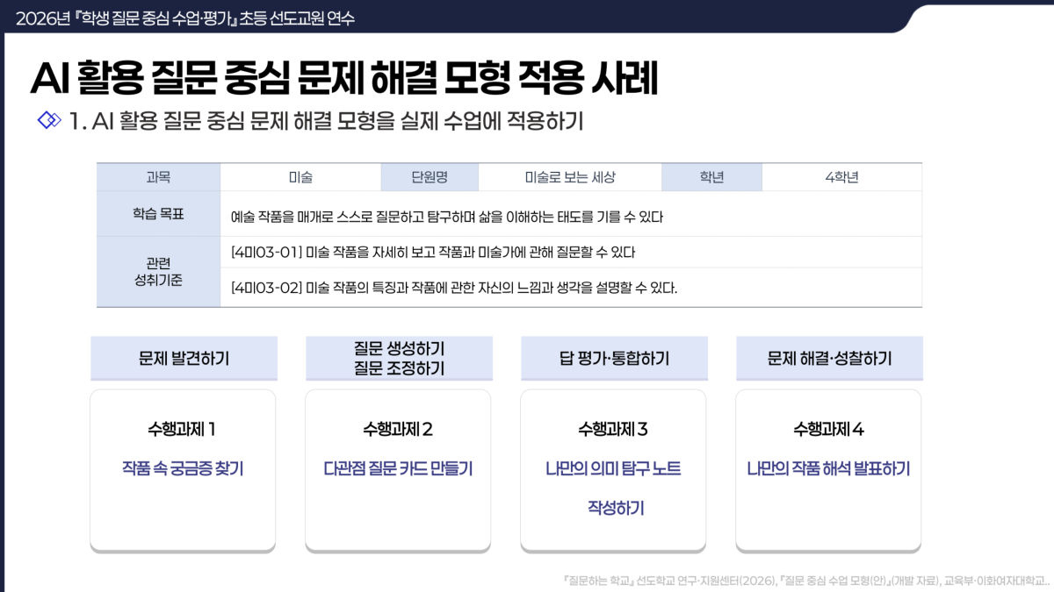Image resolution: width=1054 pixels, height=592 pixels.
Task: Click the '학년' table header cell
Action: [711, 177]
